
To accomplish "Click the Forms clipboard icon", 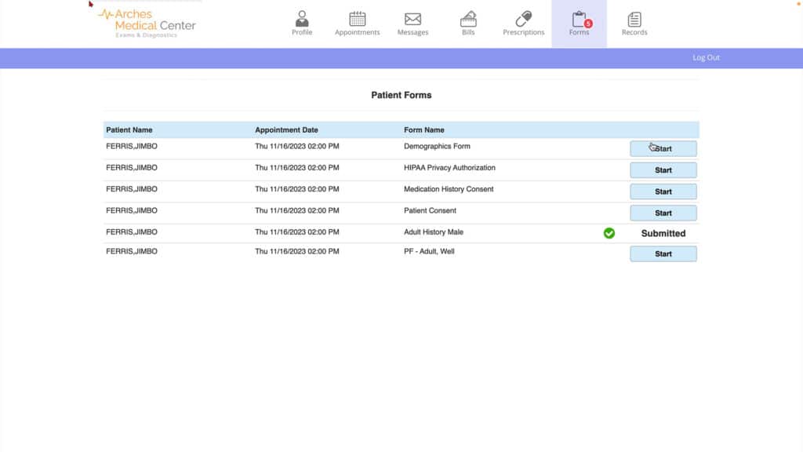I will 578,17.
